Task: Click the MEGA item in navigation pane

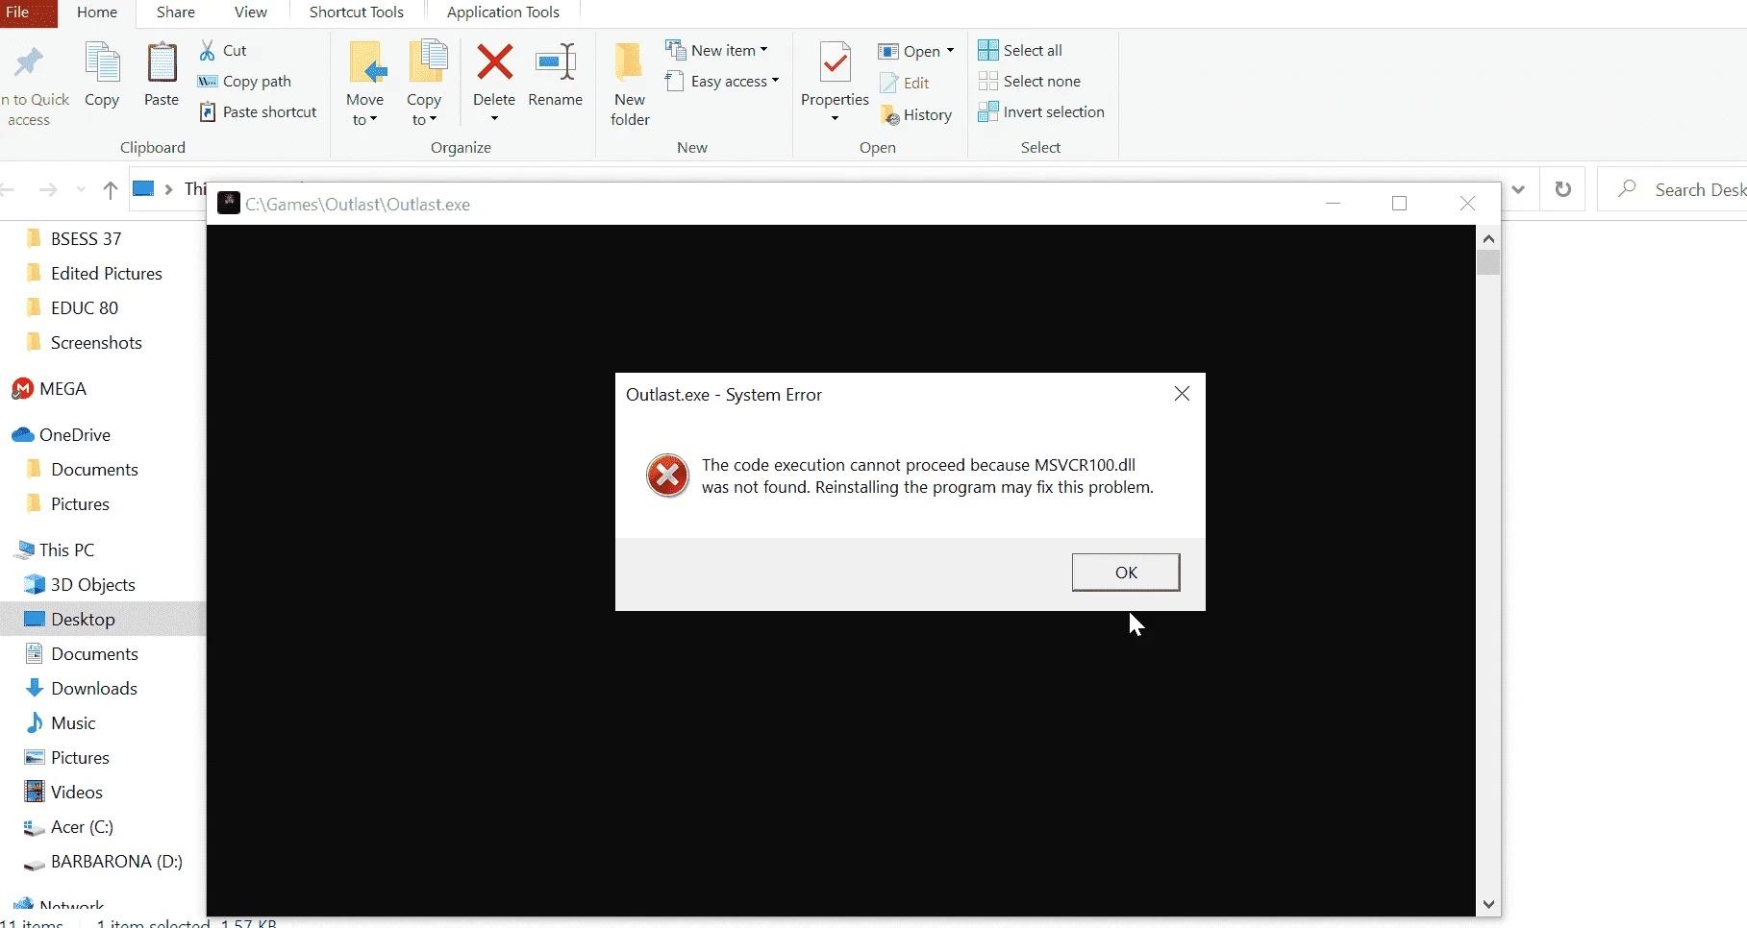Action: tap(50, 389)
